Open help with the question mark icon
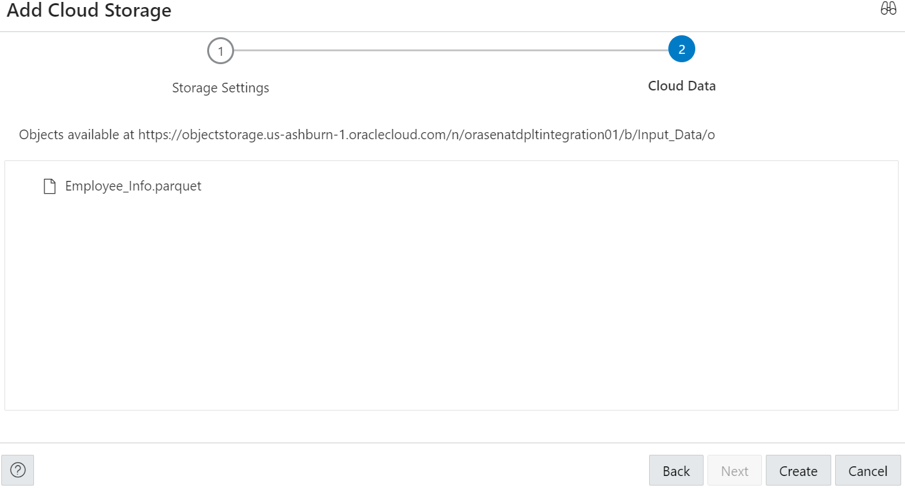The image size is (905, 492). click(x=18, y=470)
